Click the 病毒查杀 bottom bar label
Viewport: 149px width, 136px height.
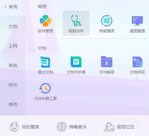pyautogui.click(x=78, y=127)
